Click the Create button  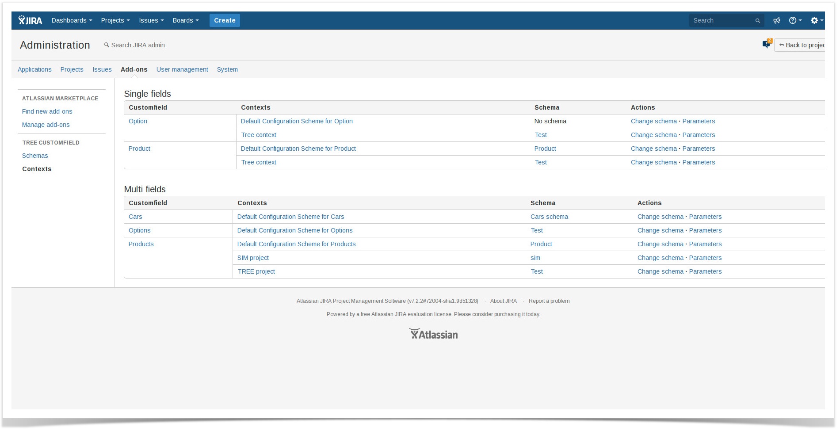tap(225, 20)
